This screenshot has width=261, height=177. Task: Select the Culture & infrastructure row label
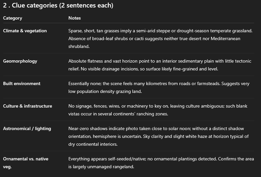pyautogui.click(x=27, y=106)
